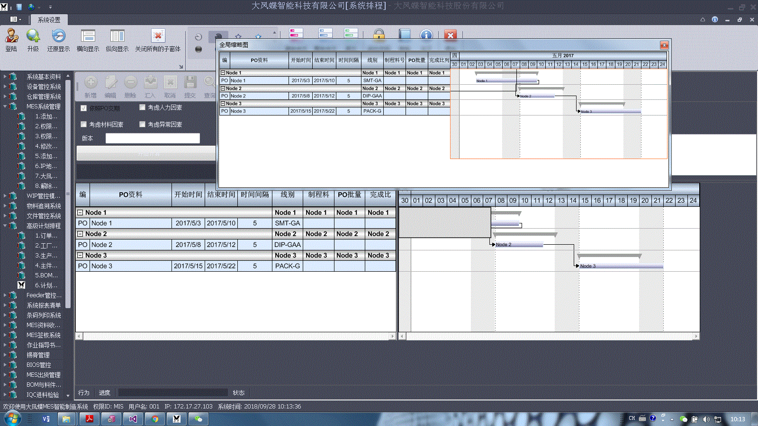Click inside the 版本 input field
This screenshot has height=426, width=758.
[x=153, y=138]
